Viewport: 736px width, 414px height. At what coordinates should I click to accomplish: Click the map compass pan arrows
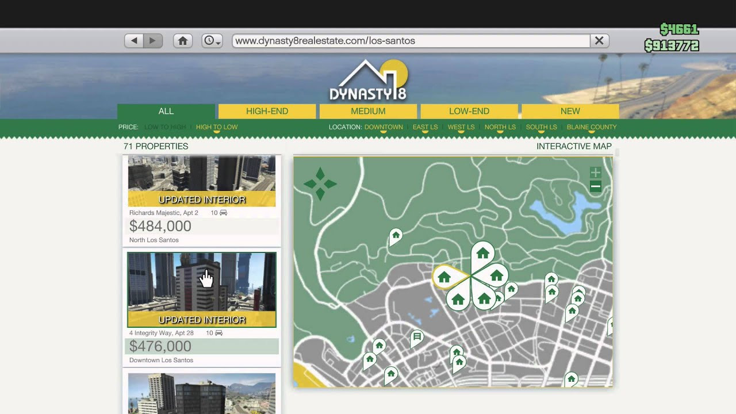(320, 184)
